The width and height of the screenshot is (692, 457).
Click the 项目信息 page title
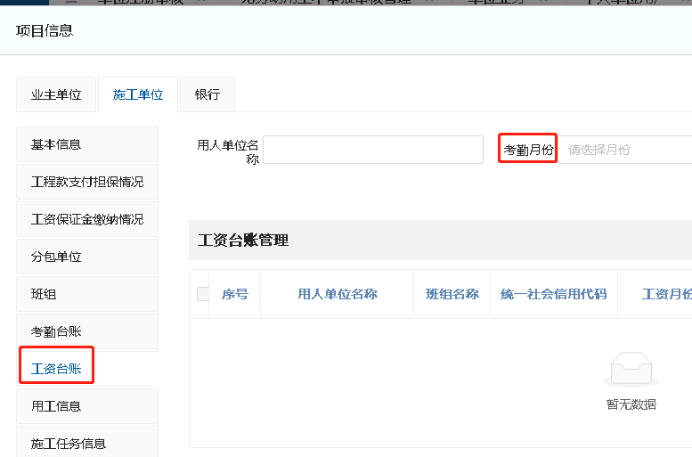click(45, 30)
